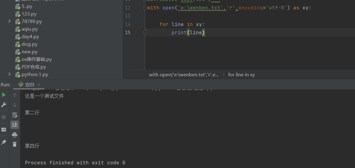Click breadcrumb 'for line in xy'
Screen dimensions: 355x168
point(241,75)
